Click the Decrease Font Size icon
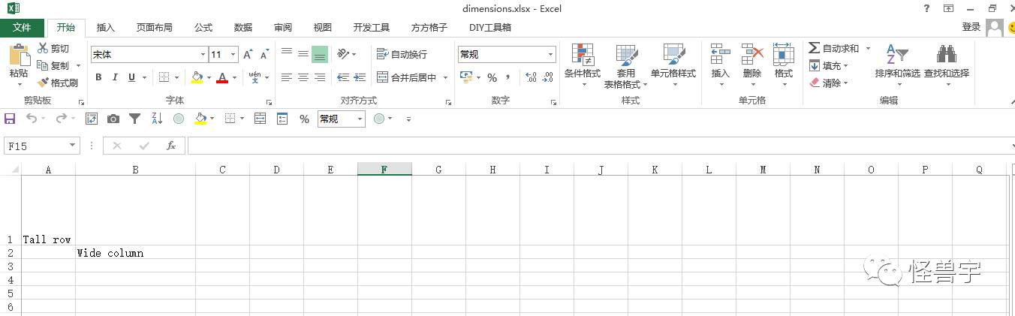The width and height of the screenshot is (1015, 316). pyautogui.click(x=264, y=55)
